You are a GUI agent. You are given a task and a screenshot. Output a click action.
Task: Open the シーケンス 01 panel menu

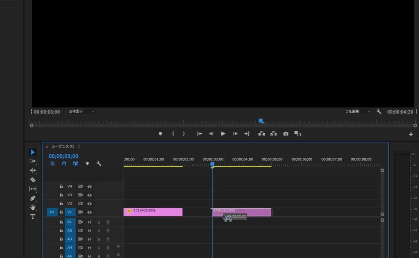[79, 147]
